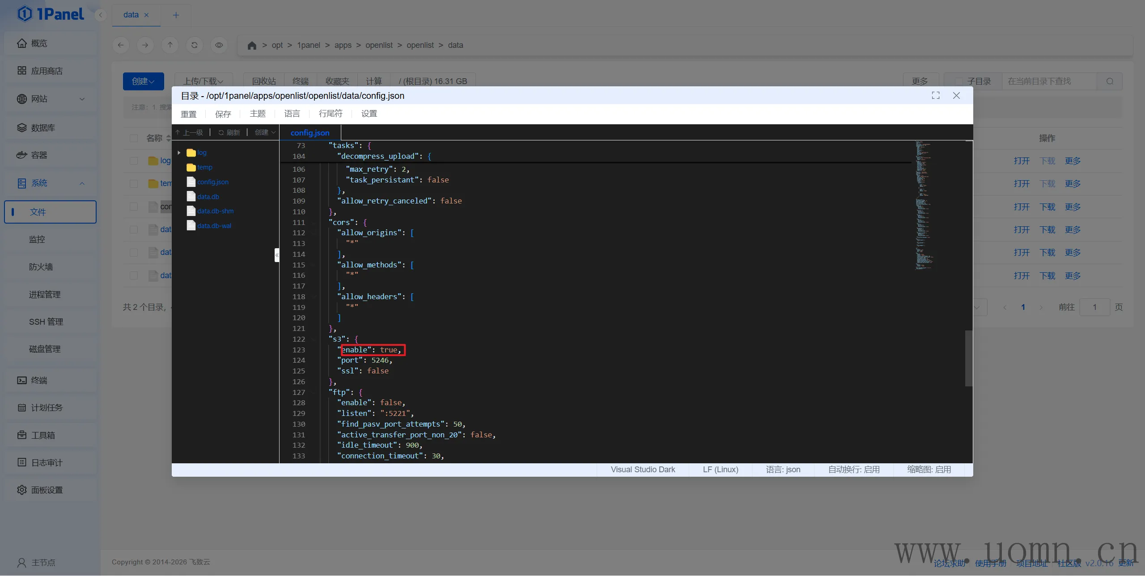
Task: Open the 主题 theme menu
Action: (258, 114)
